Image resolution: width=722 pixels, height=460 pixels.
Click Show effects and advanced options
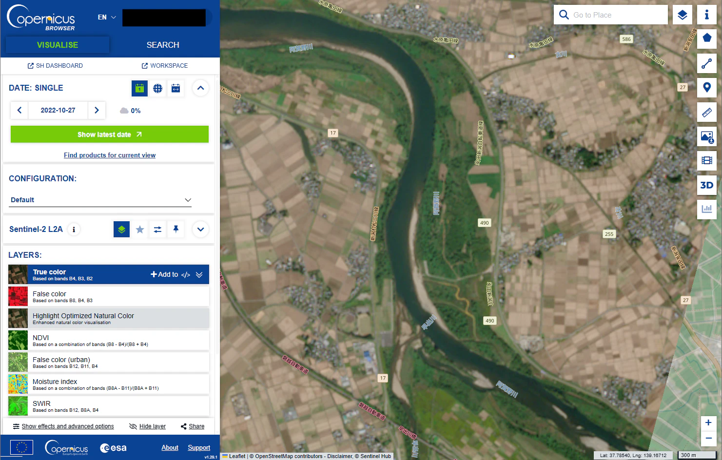tap(63, 426)
